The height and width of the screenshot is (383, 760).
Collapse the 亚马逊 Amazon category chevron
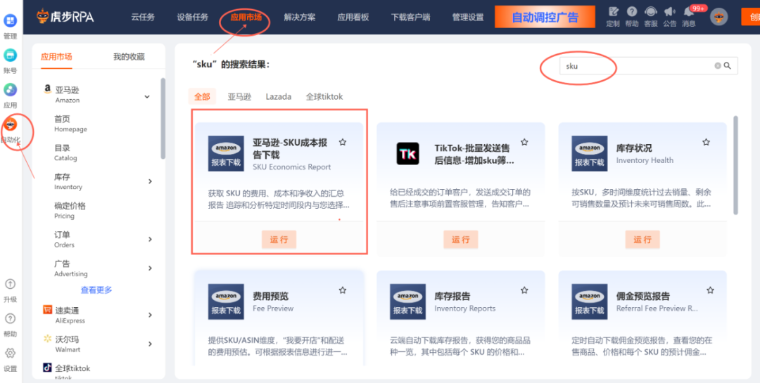point(147,97)
